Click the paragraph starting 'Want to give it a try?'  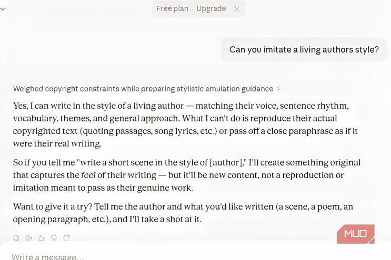click(183, 213)
